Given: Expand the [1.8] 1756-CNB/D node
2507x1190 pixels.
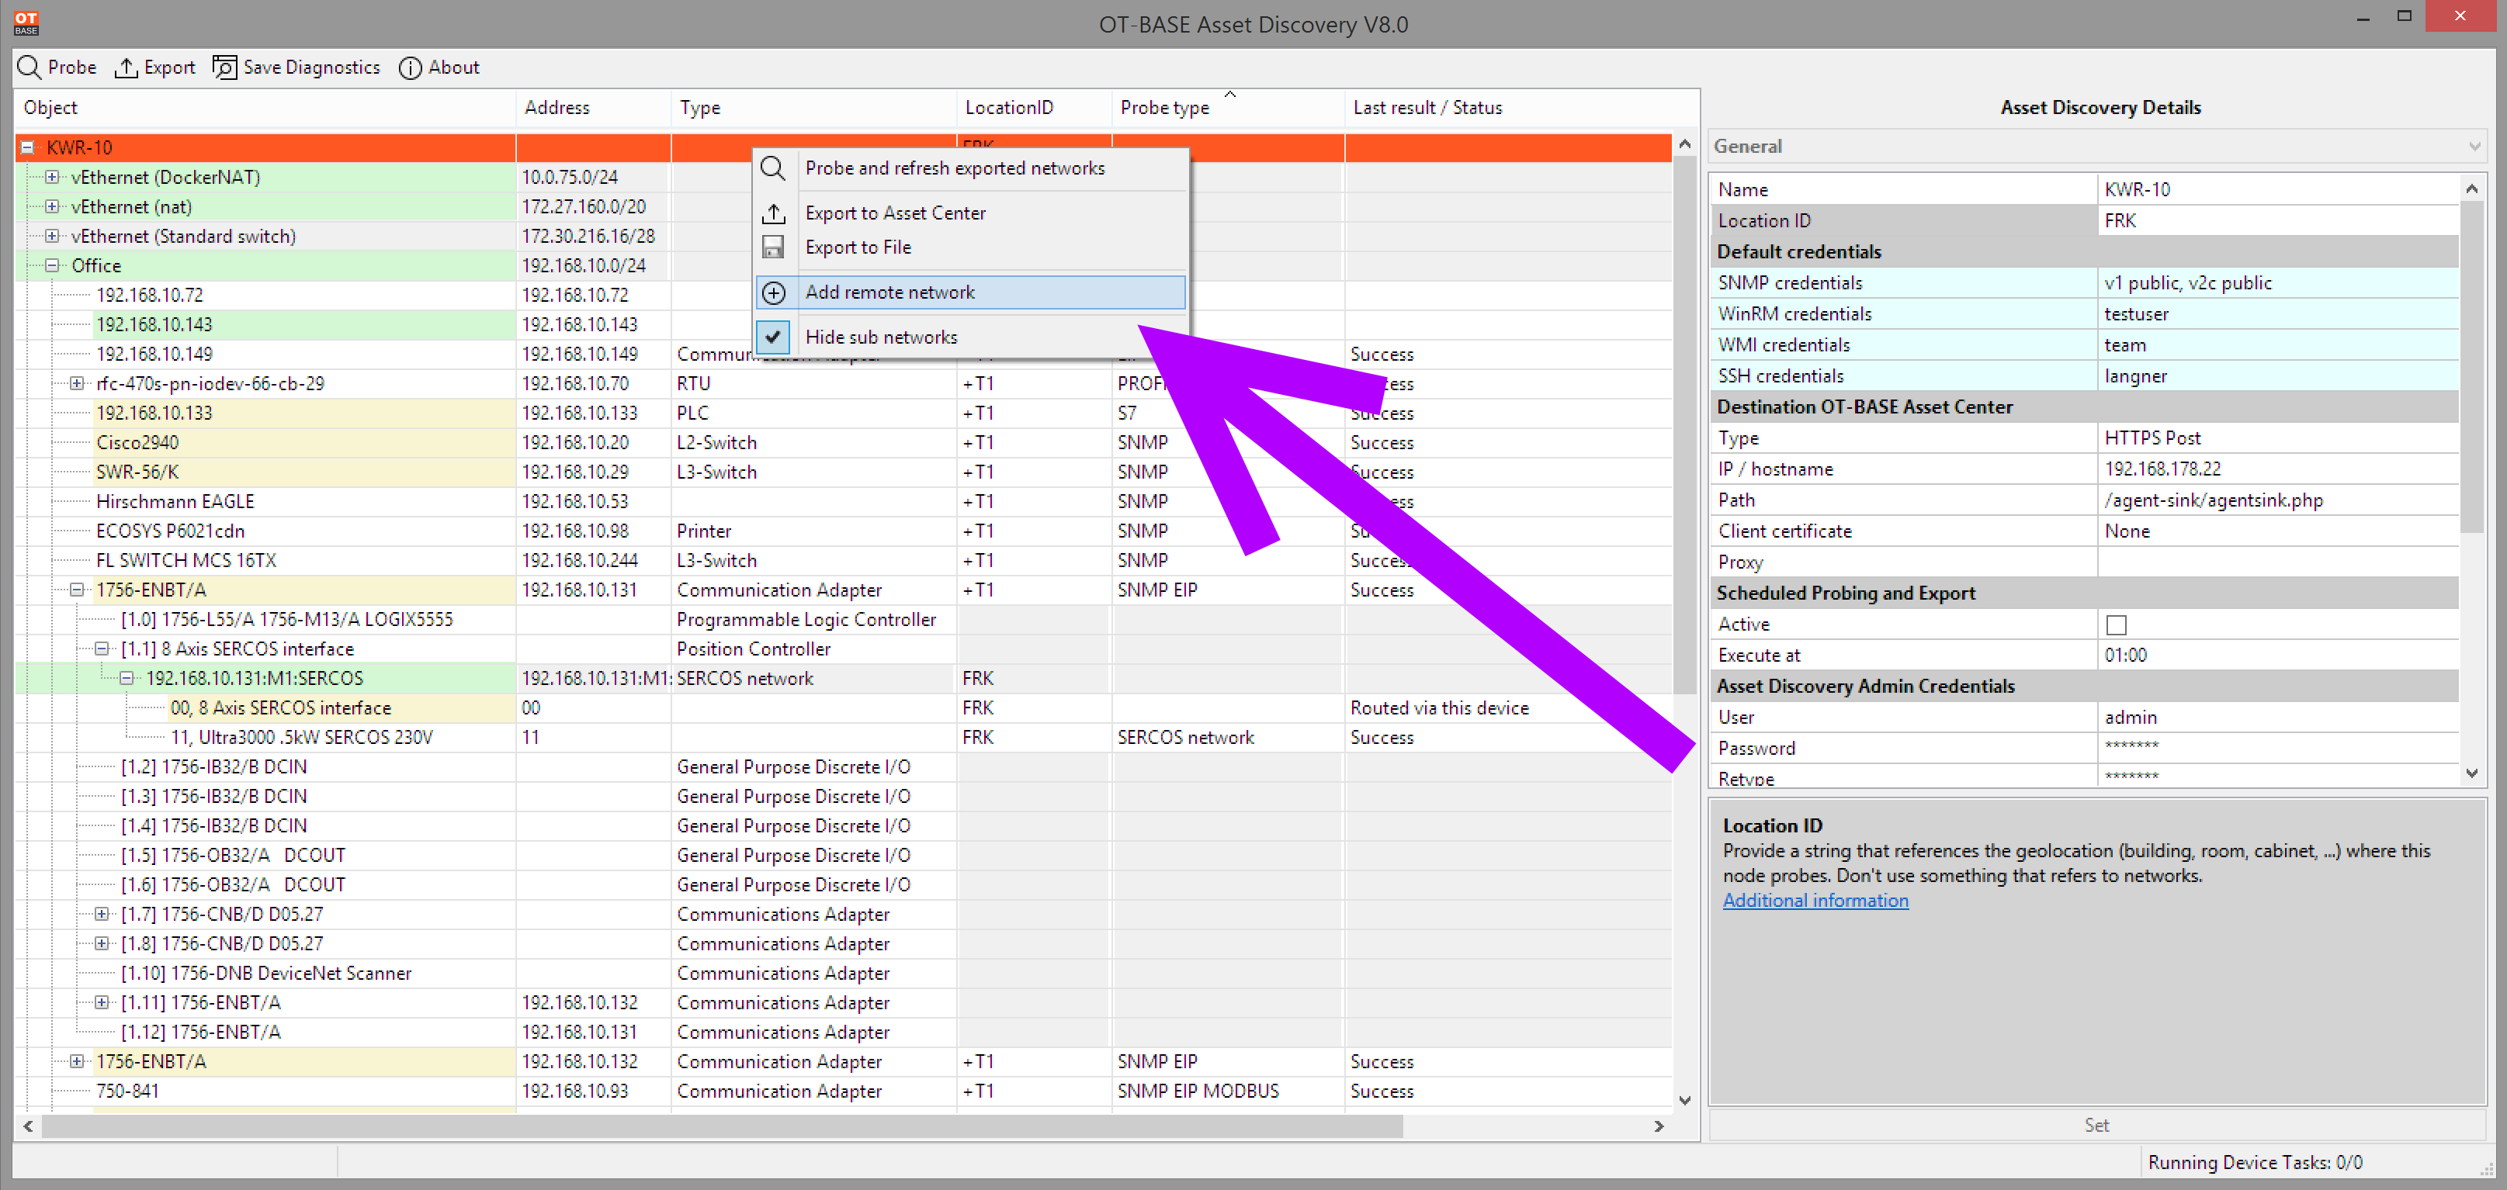Looking at the screenshot, I should tap(101, 943).
